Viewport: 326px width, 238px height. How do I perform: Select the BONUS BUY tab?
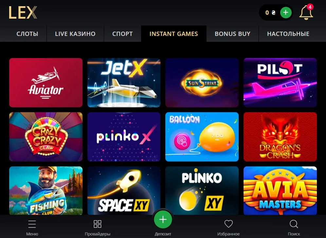232,34
